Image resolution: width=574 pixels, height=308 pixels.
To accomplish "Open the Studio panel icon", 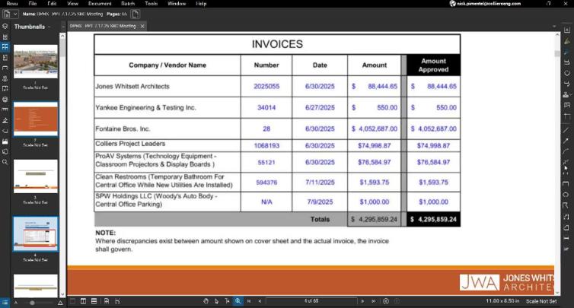I will [5, 78].
